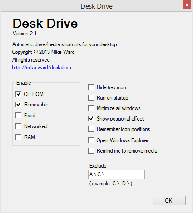Click the Exclude label above the field
Viewport: 193px width, 213px height.
coord(98,166)
